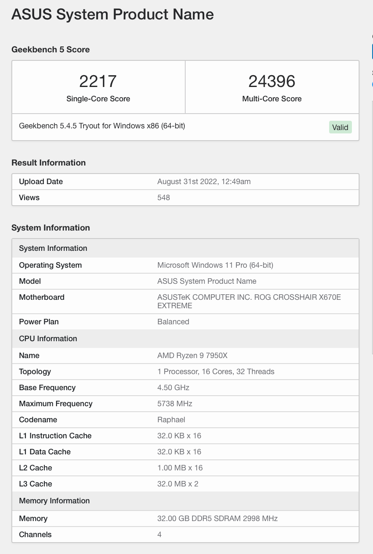Click the multi-core score value 24396
Viewport: 373px width, 554px height.
pos(272,81)
